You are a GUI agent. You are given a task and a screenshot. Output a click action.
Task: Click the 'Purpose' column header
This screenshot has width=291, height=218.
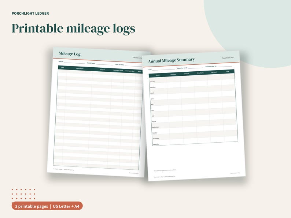pos(103,69)
